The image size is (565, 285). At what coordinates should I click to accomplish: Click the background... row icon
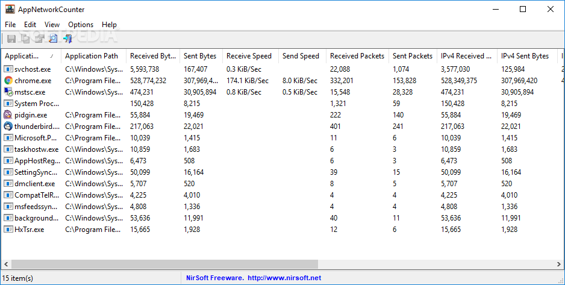(8, 218)
